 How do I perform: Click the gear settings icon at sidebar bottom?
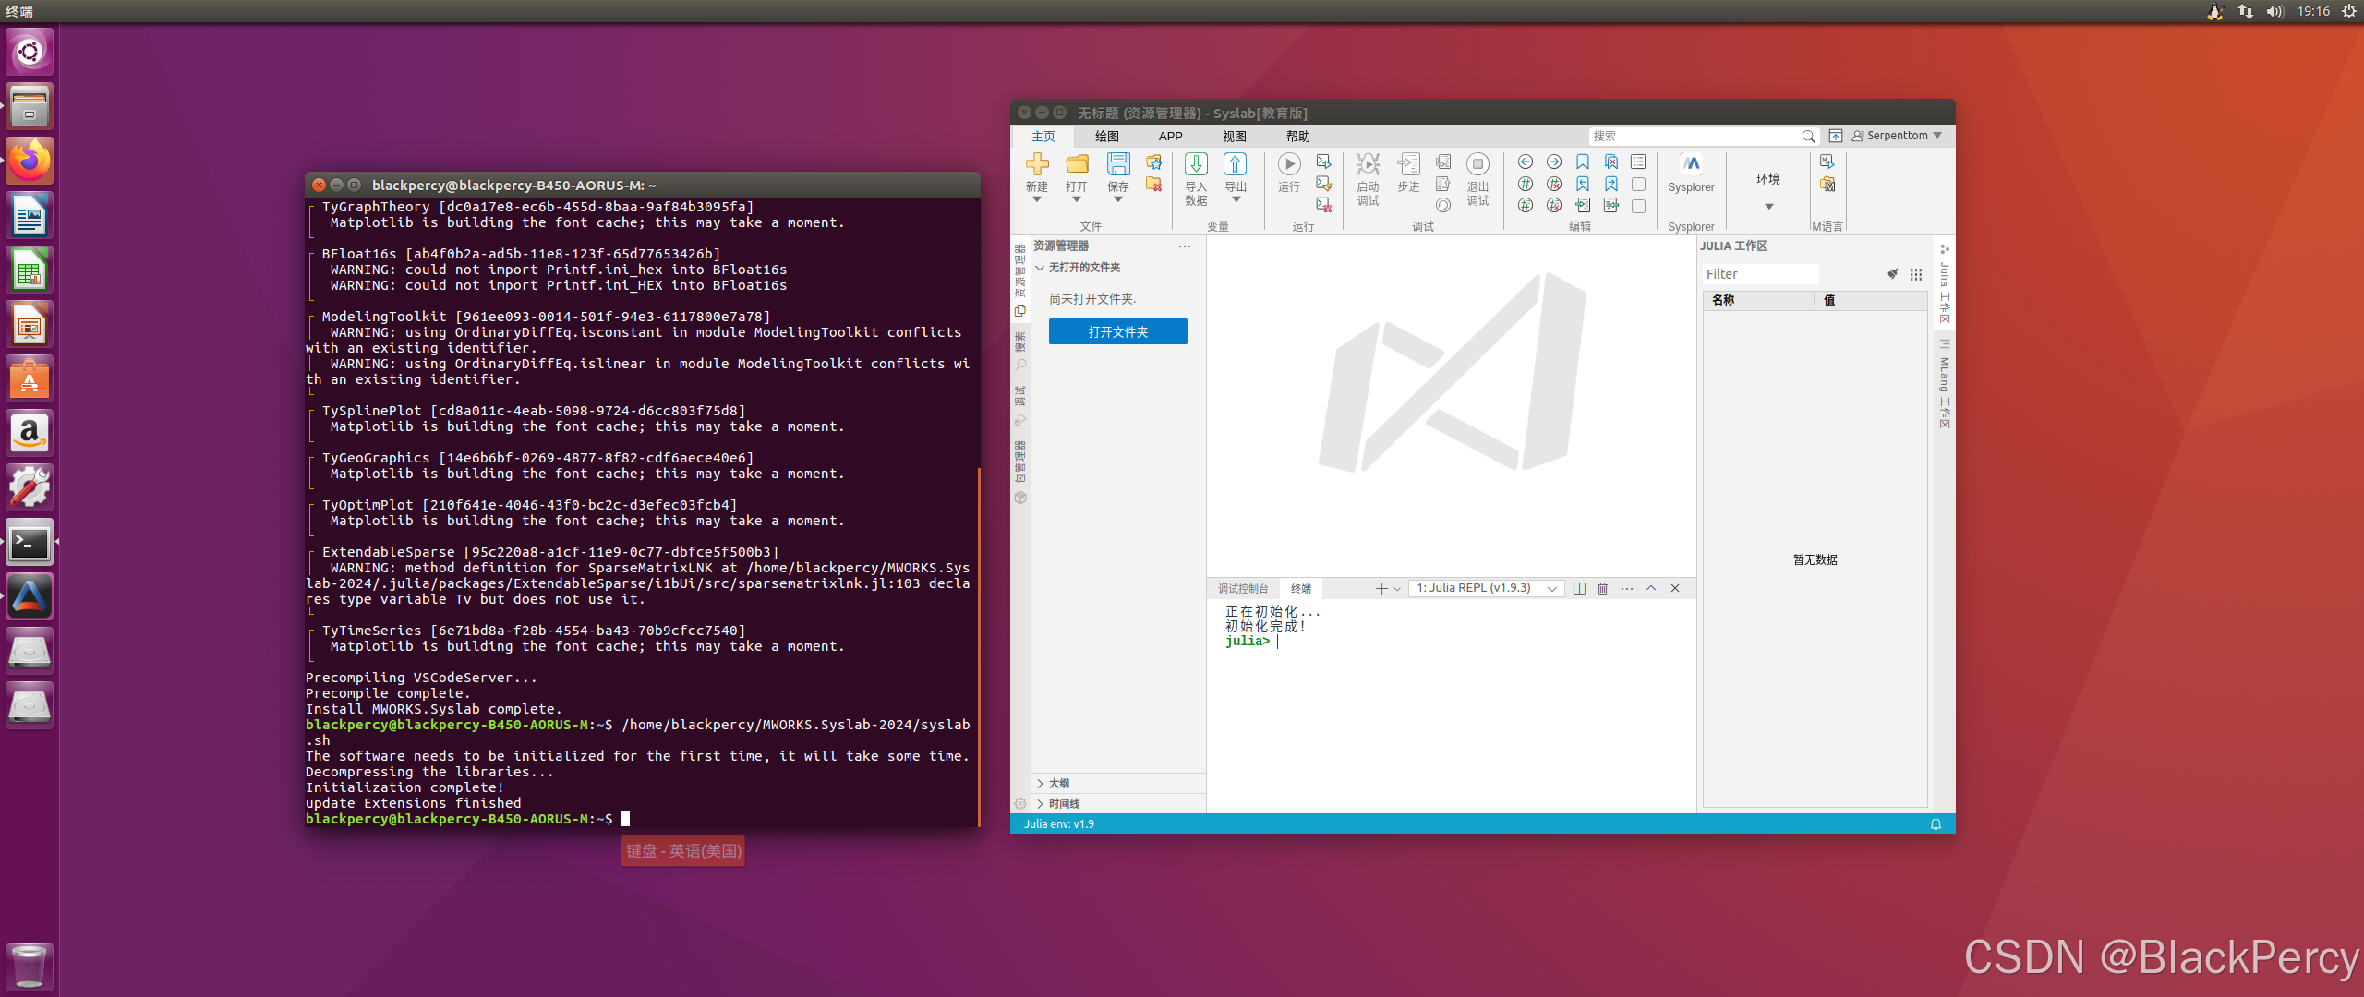coord(1020,804)
